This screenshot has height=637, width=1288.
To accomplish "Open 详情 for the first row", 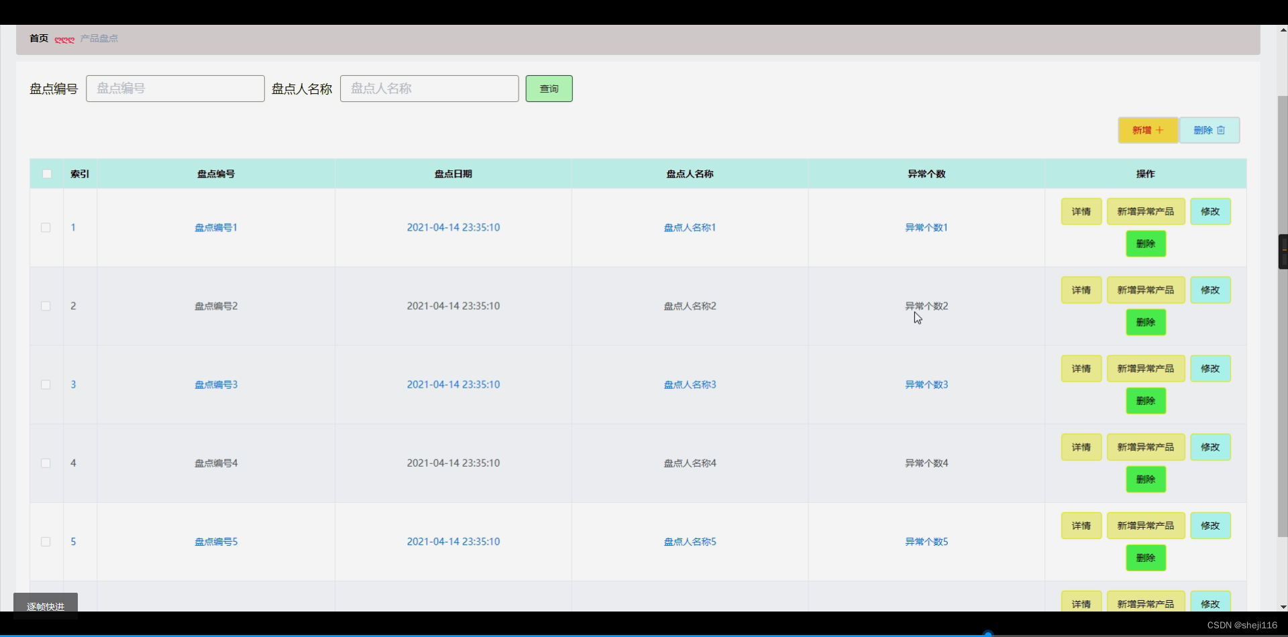I will pos(1081,211).
